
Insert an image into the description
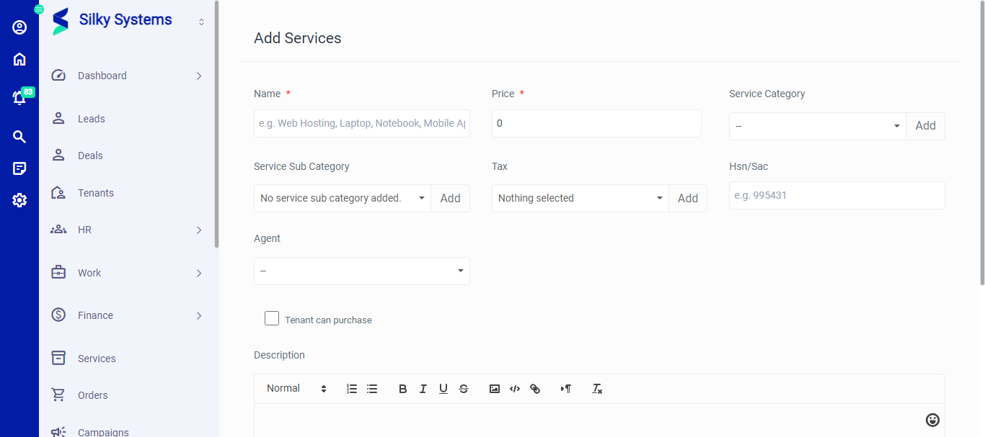[494, 388]
